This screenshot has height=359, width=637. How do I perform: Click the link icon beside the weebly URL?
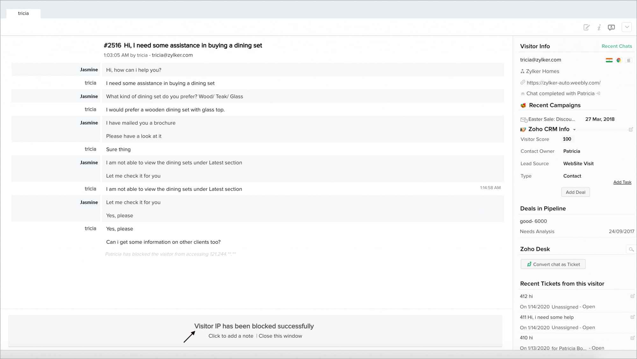(x=523, y=82)
